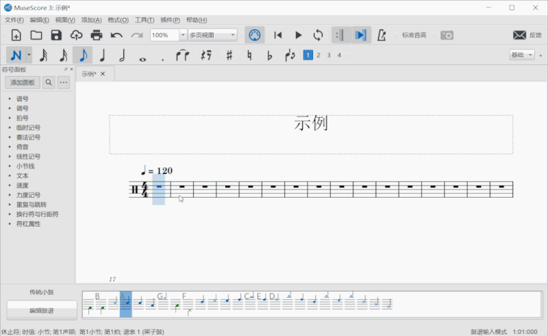The height and width of the screenshot is (336, 548).
Task: Apply flat accidental
Action: point(269,55)
